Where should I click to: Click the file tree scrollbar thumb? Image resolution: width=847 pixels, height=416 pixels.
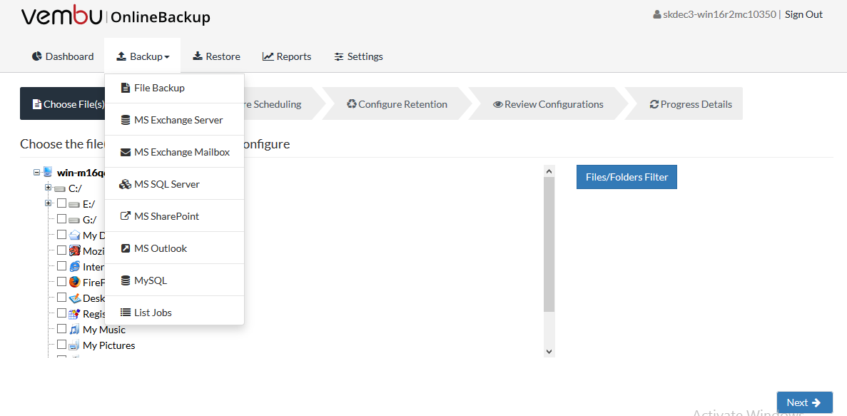pyautogui.click(x=549, y=244)
